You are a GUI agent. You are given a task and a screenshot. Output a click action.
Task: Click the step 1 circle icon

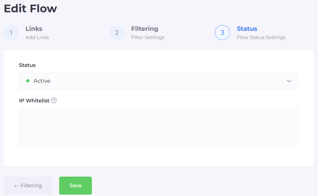coord(11,33)
